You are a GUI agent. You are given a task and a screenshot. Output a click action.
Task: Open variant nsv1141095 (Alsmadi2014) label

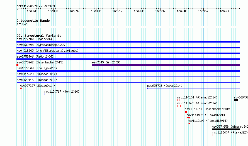[197, 103]
